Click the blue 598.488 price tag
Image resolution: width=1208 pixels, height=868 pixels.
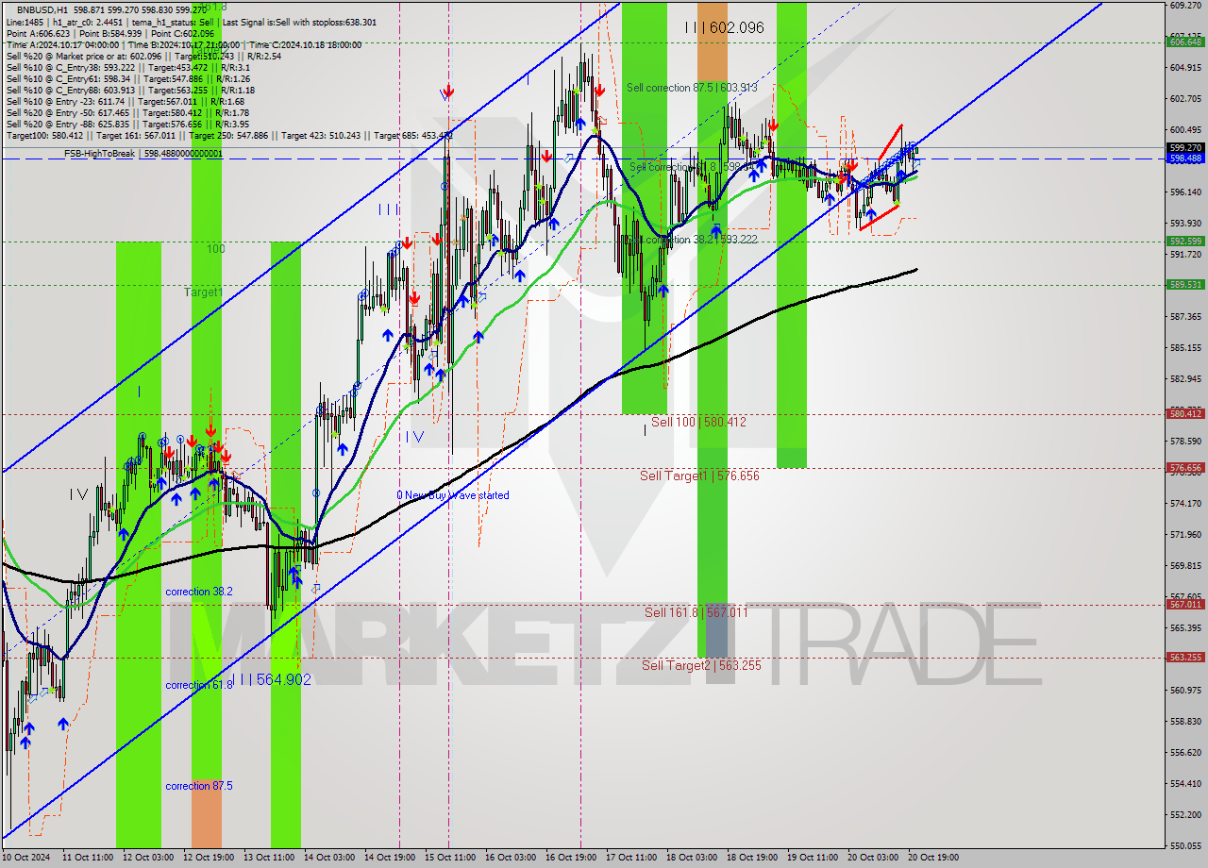[1185, 159]
